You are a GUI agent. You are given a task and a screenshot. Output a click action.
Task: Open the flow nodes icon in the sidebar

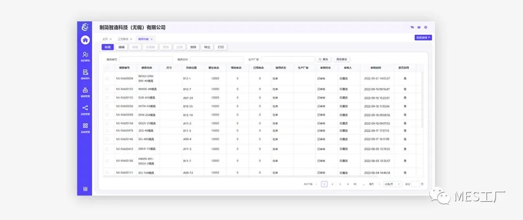click(x=85, y=108)
